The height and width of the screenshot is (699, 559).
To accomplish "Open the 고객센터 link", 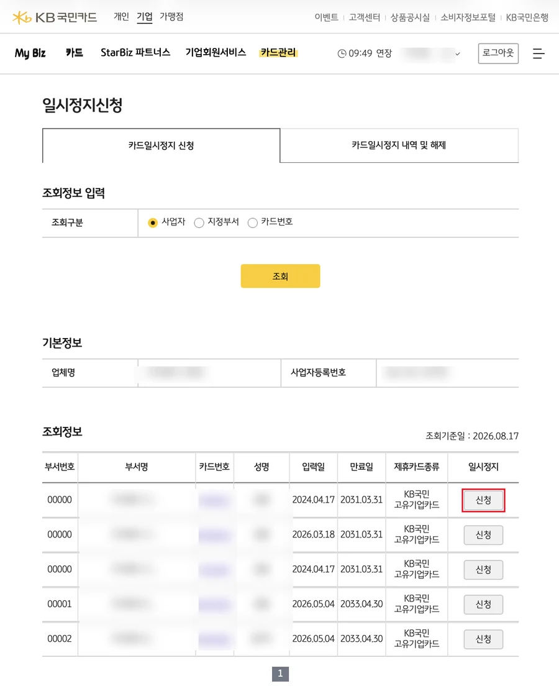I will [x=364, y=17].
